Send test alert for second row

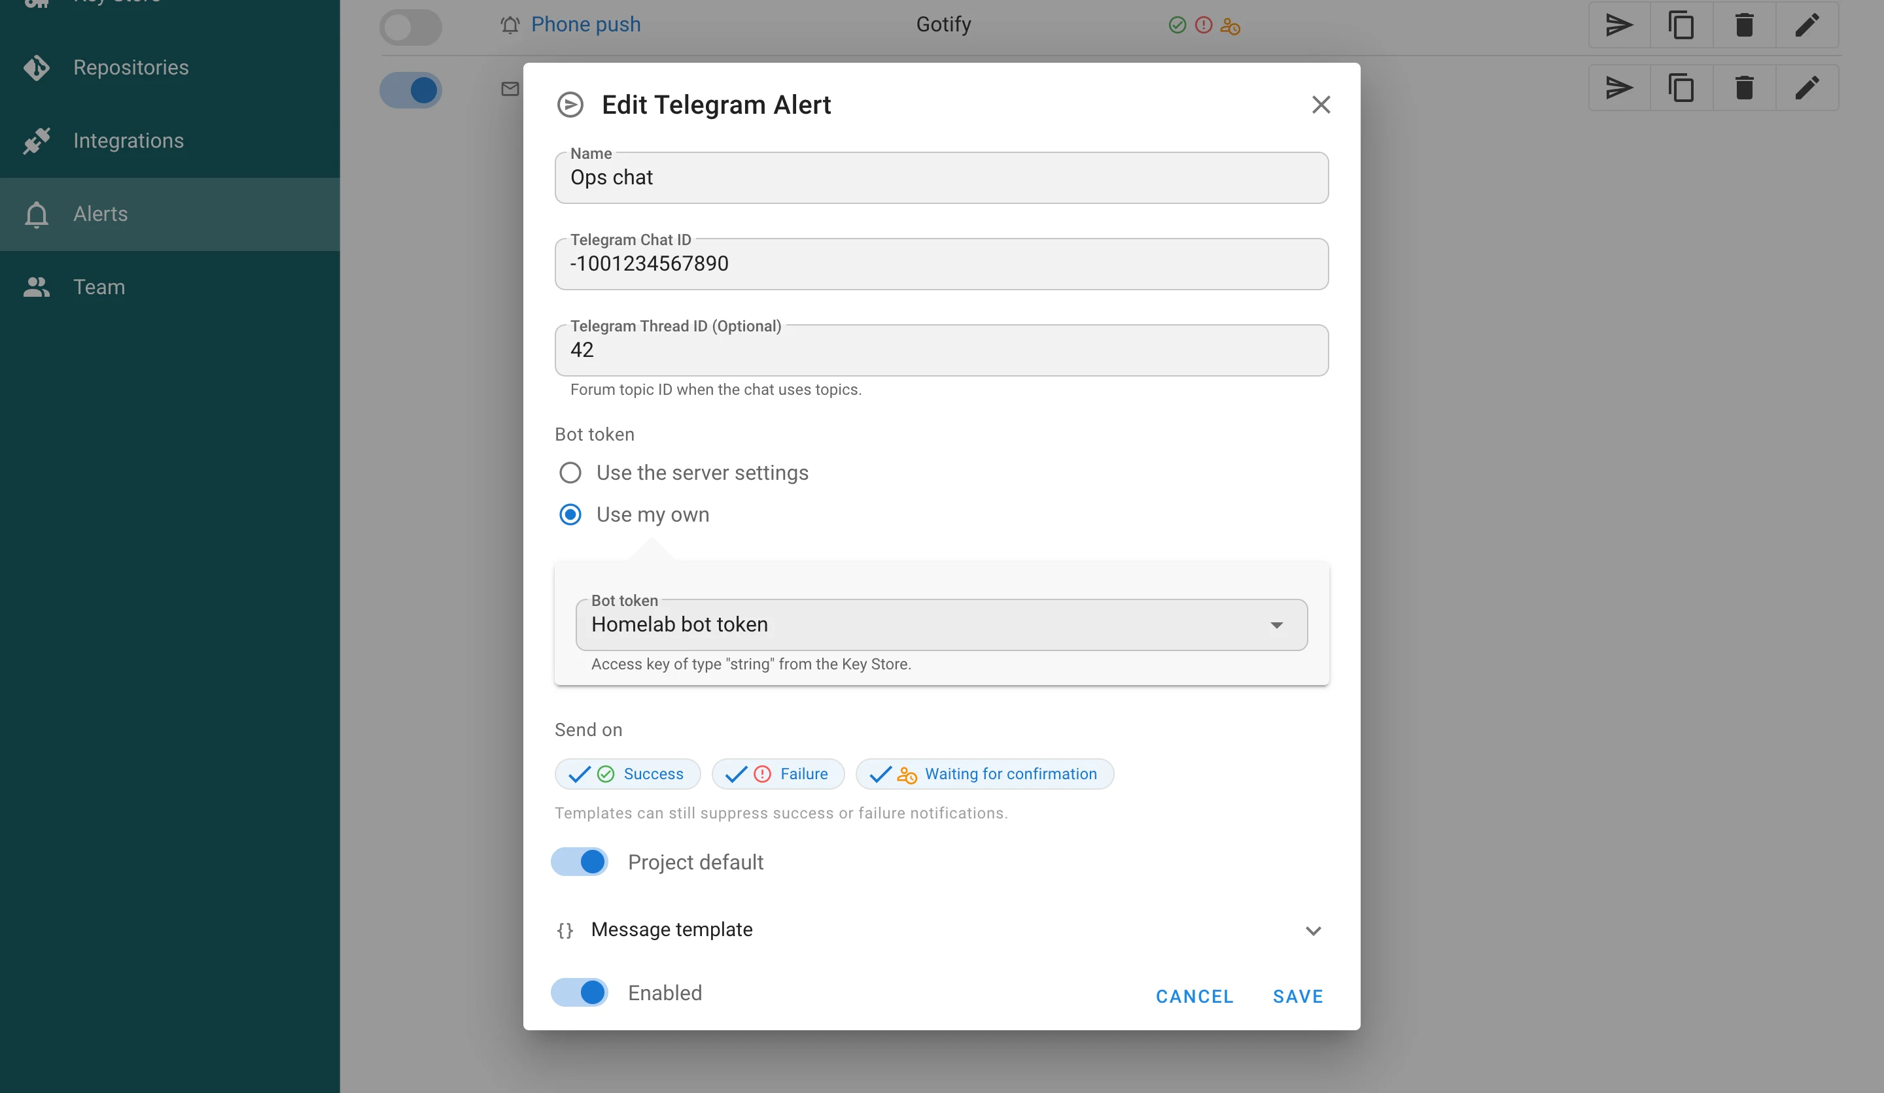point(1619,88)
